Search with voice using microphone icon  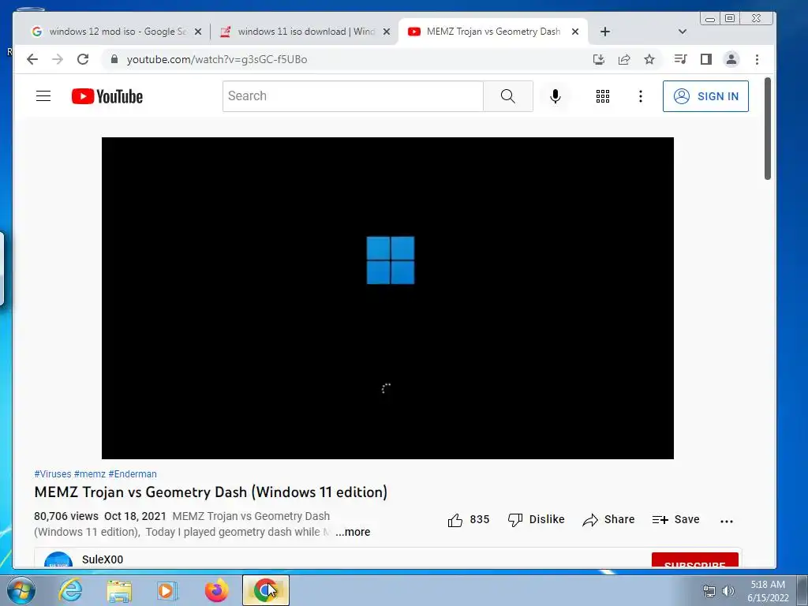[555, 96]
